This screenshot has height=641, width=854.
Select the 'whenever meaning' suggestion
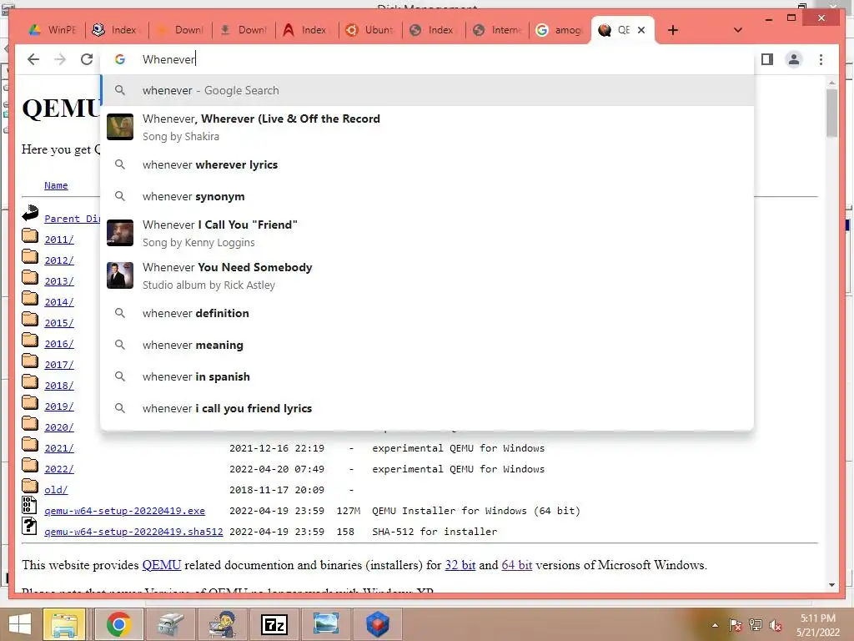click(x=428, y=345)
